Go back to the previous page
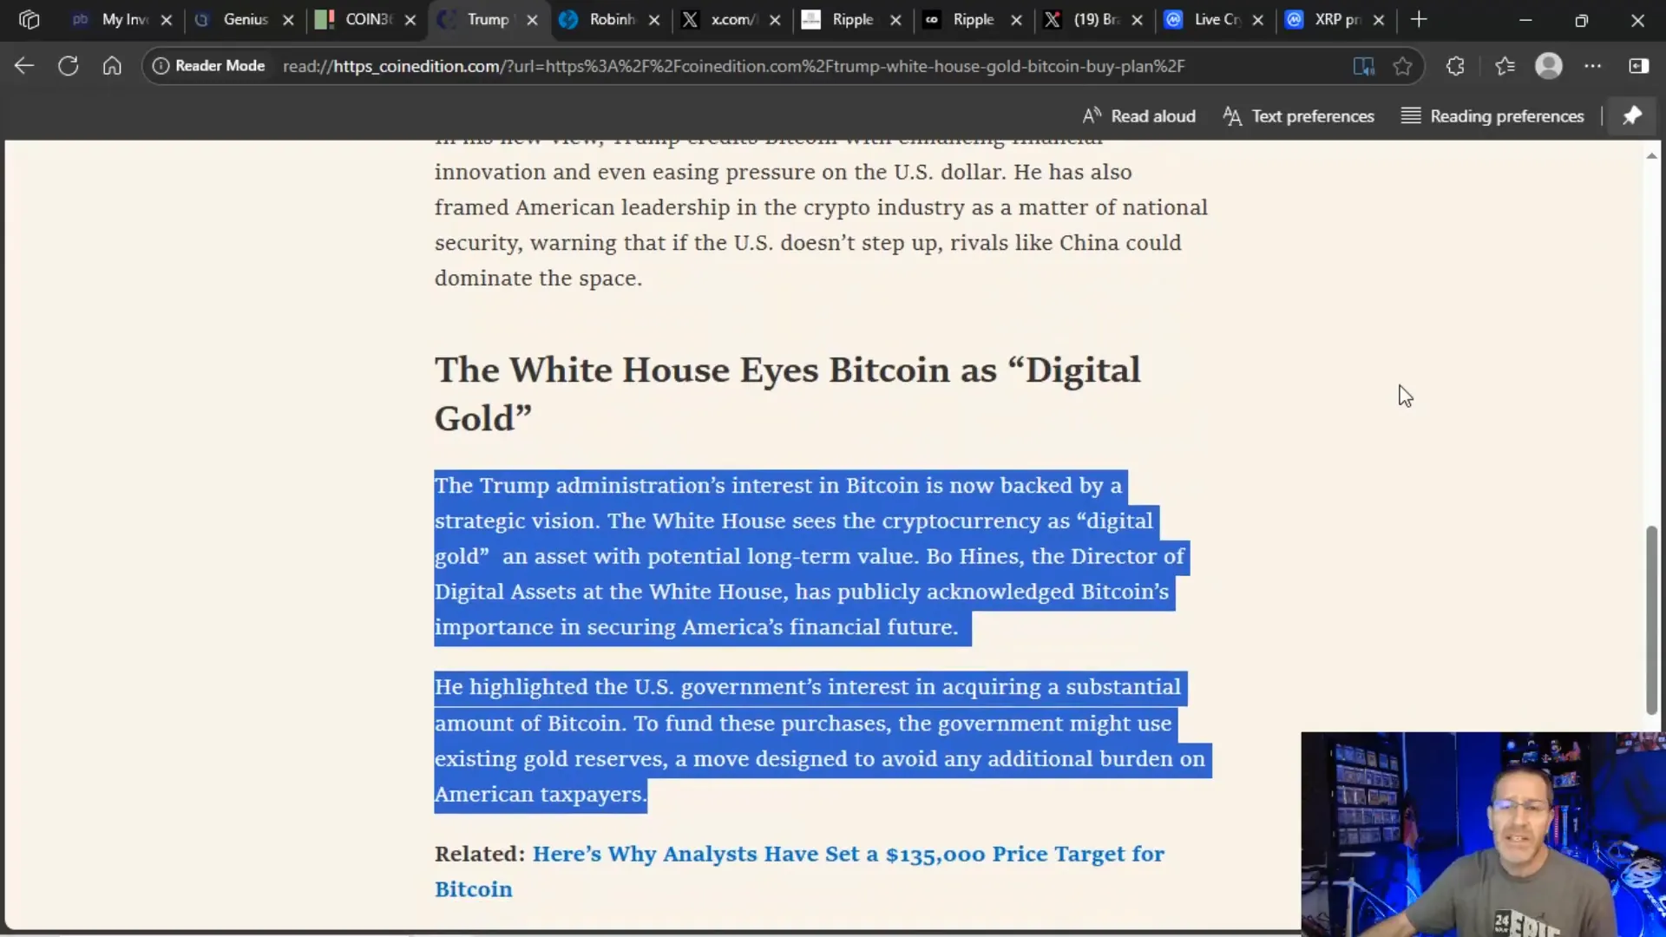The height and width of the screenshot is (937, 1666). pyautogui.click(x=24, y=66)
